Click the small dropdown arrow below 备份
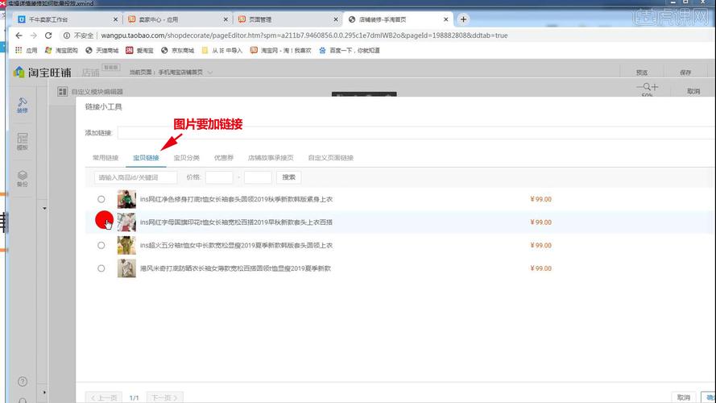The image size is (716, 403). coord(44,209)
